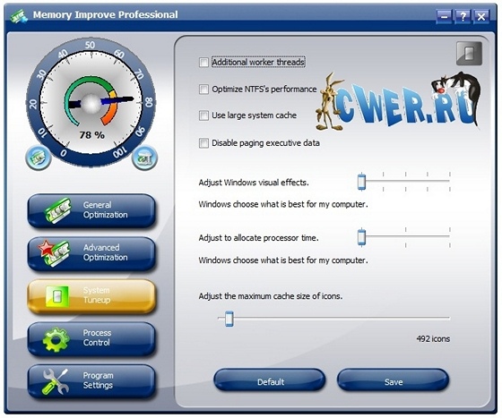Enable Additional worker threads checkbox
Screen dimensions: 502x418
click(x=203, y=62)
